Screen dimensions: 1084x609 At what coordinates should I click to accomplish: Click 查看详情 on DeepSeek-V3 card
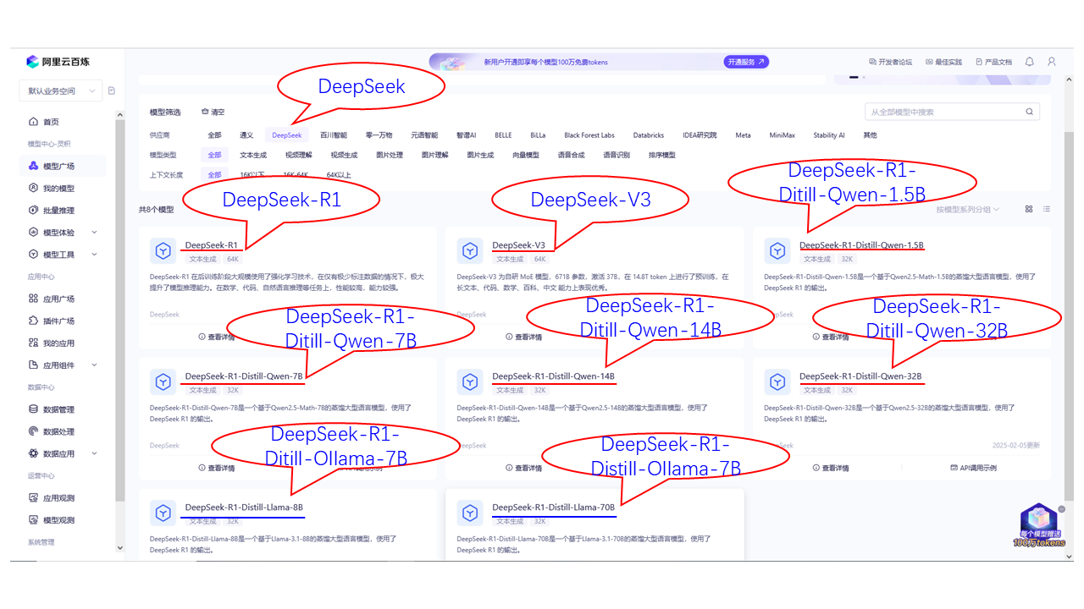pos(523,337)
